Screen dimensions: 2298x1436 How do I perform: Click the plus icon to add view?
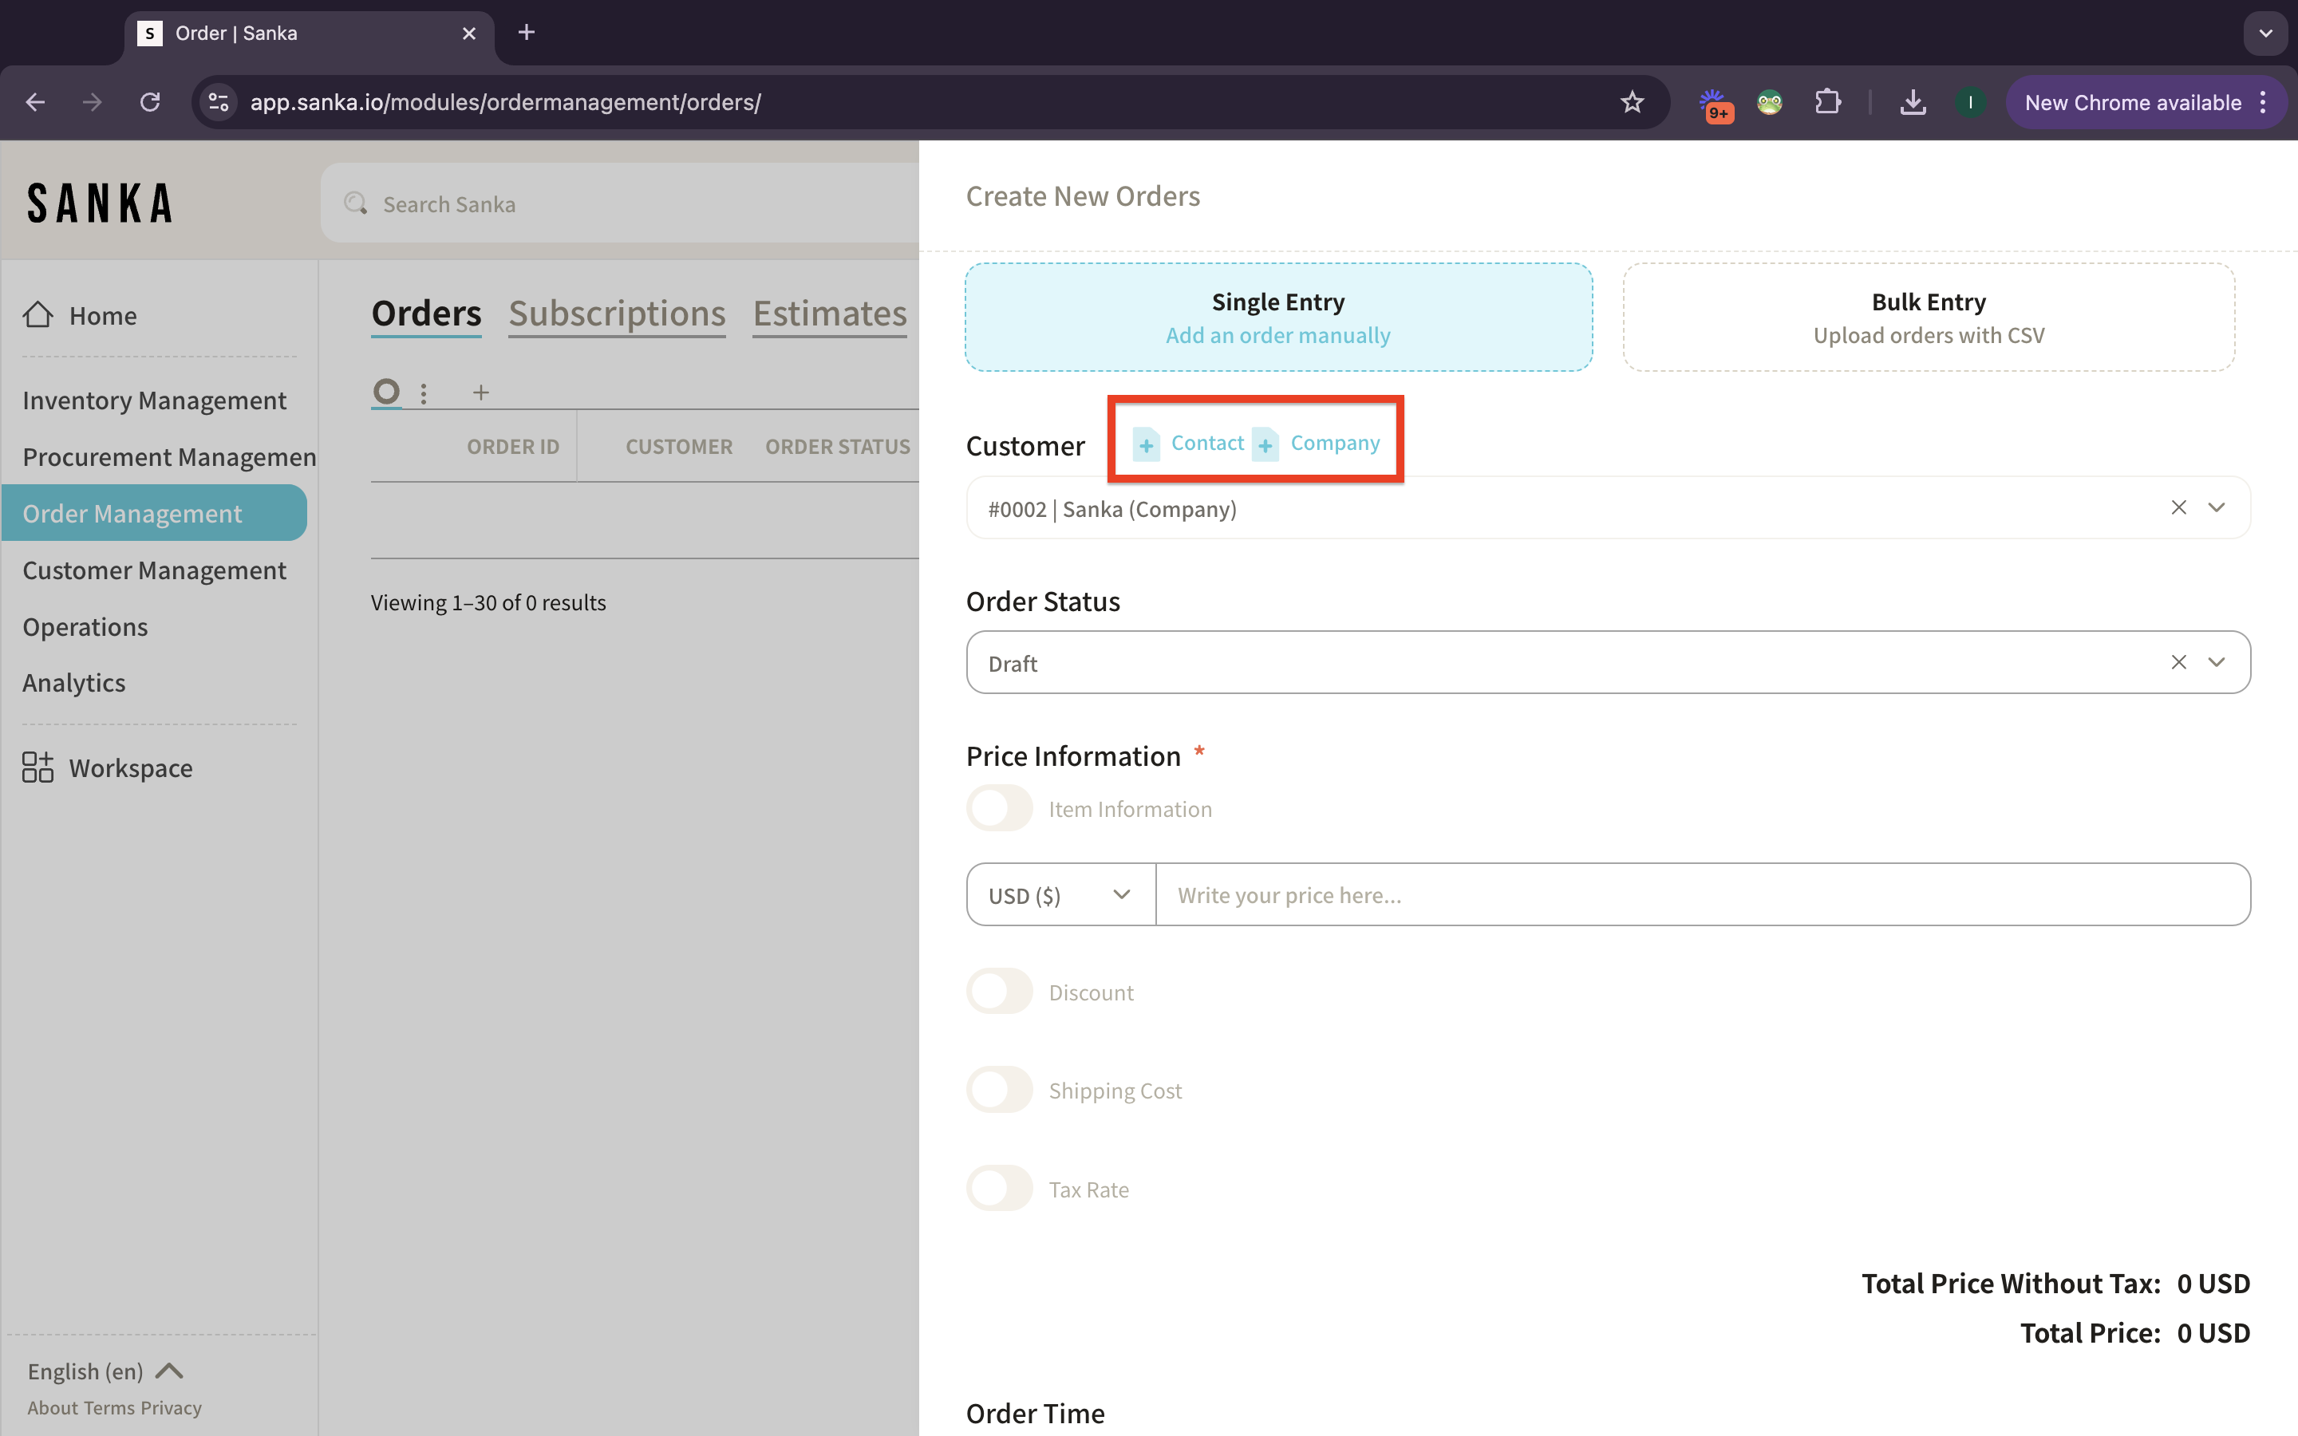[480, 393]
